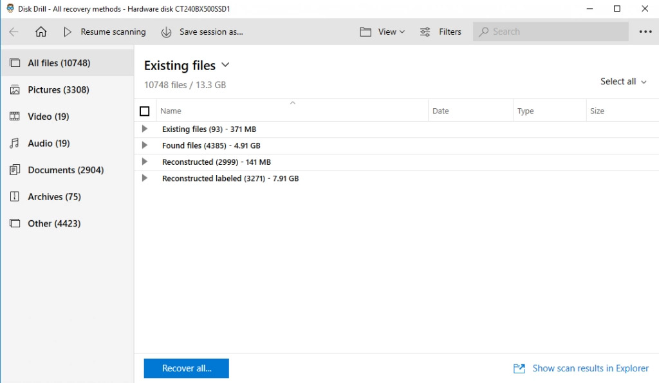
Task: Select Audio (19) category
Action: (x=67, y=144)
